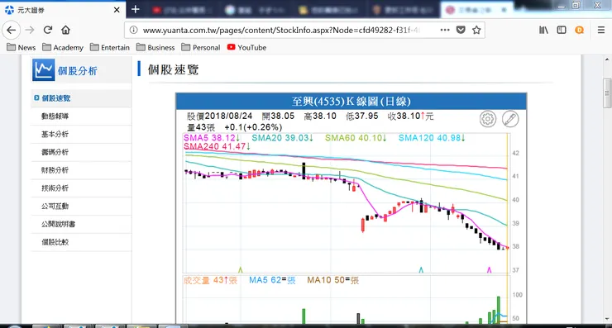Close the 元大證券 tab
Screen dimensions: 612x328
point(117,10)
